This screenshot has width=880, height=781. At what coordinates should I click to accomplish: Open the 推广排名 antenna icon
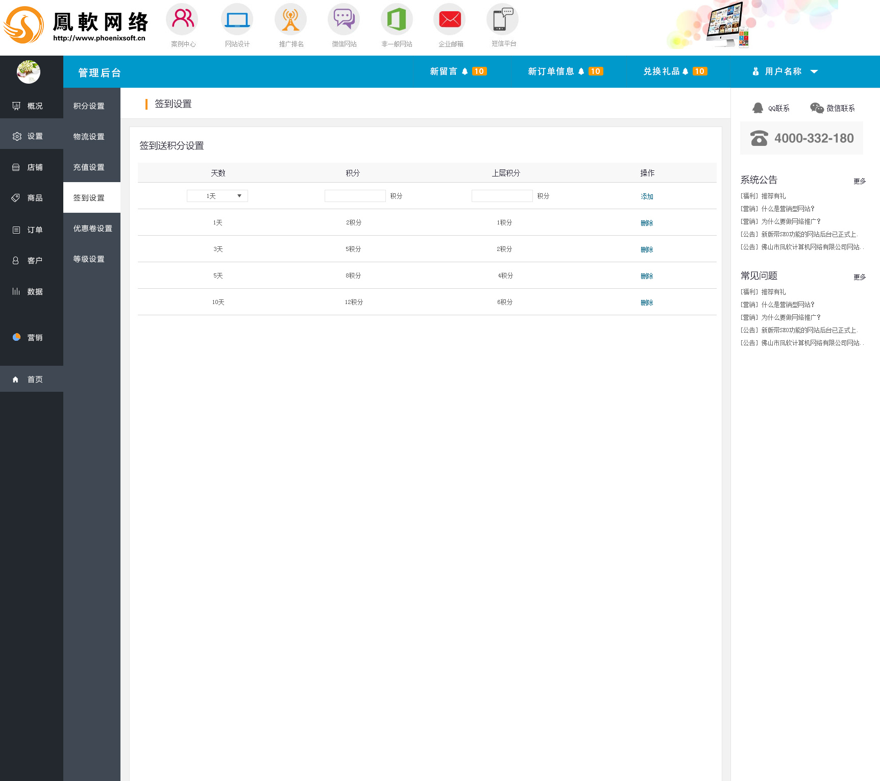coord(290,20)
